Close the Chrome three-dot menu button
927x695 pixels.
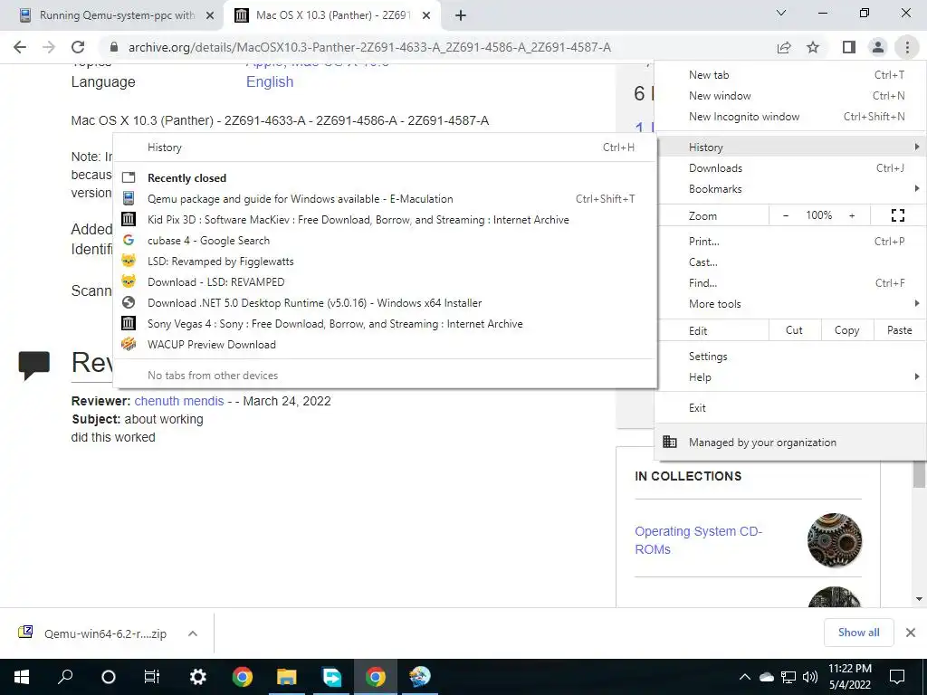click(907, 47)
